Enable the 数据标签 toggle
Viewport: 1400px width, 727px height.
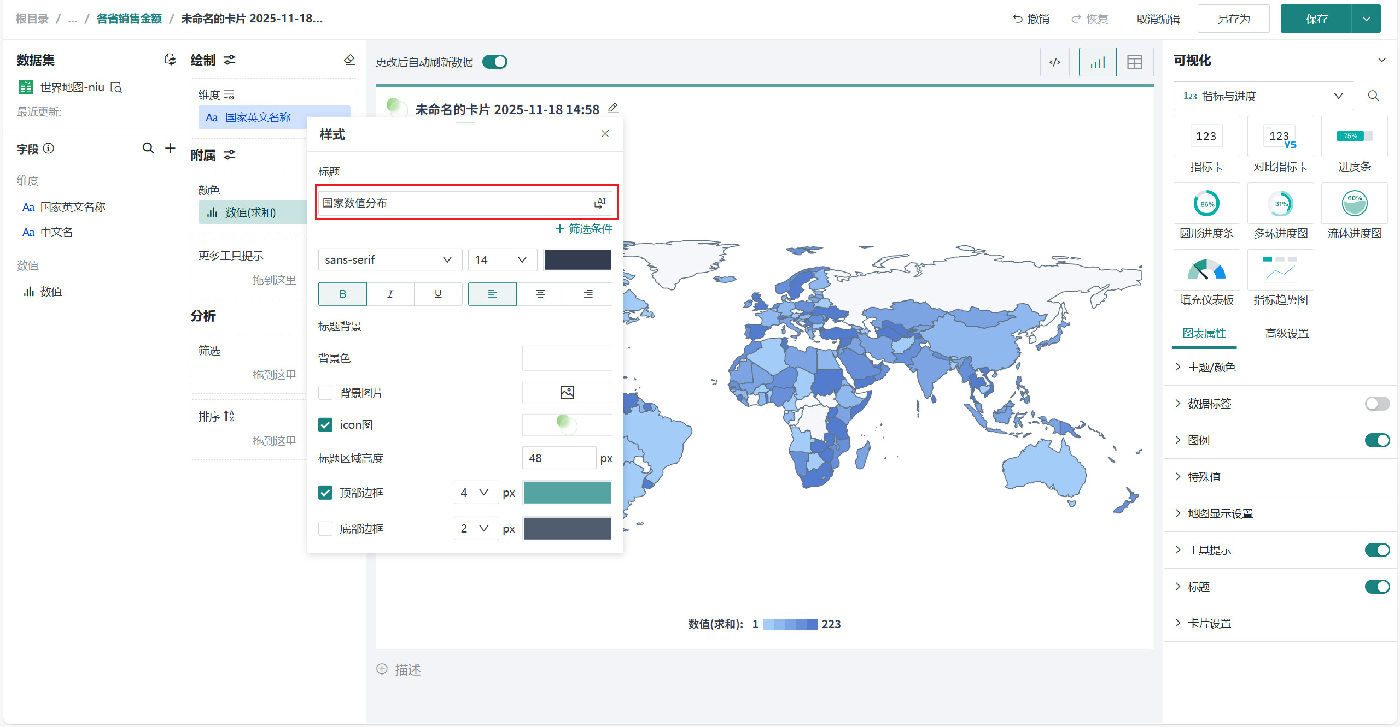tap(1376, 404)
